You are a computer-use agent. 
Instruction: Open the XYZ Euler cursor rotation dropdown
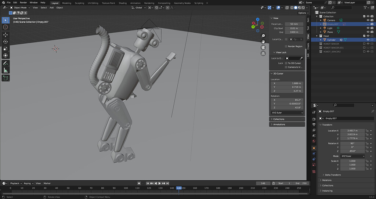[287, 113]
